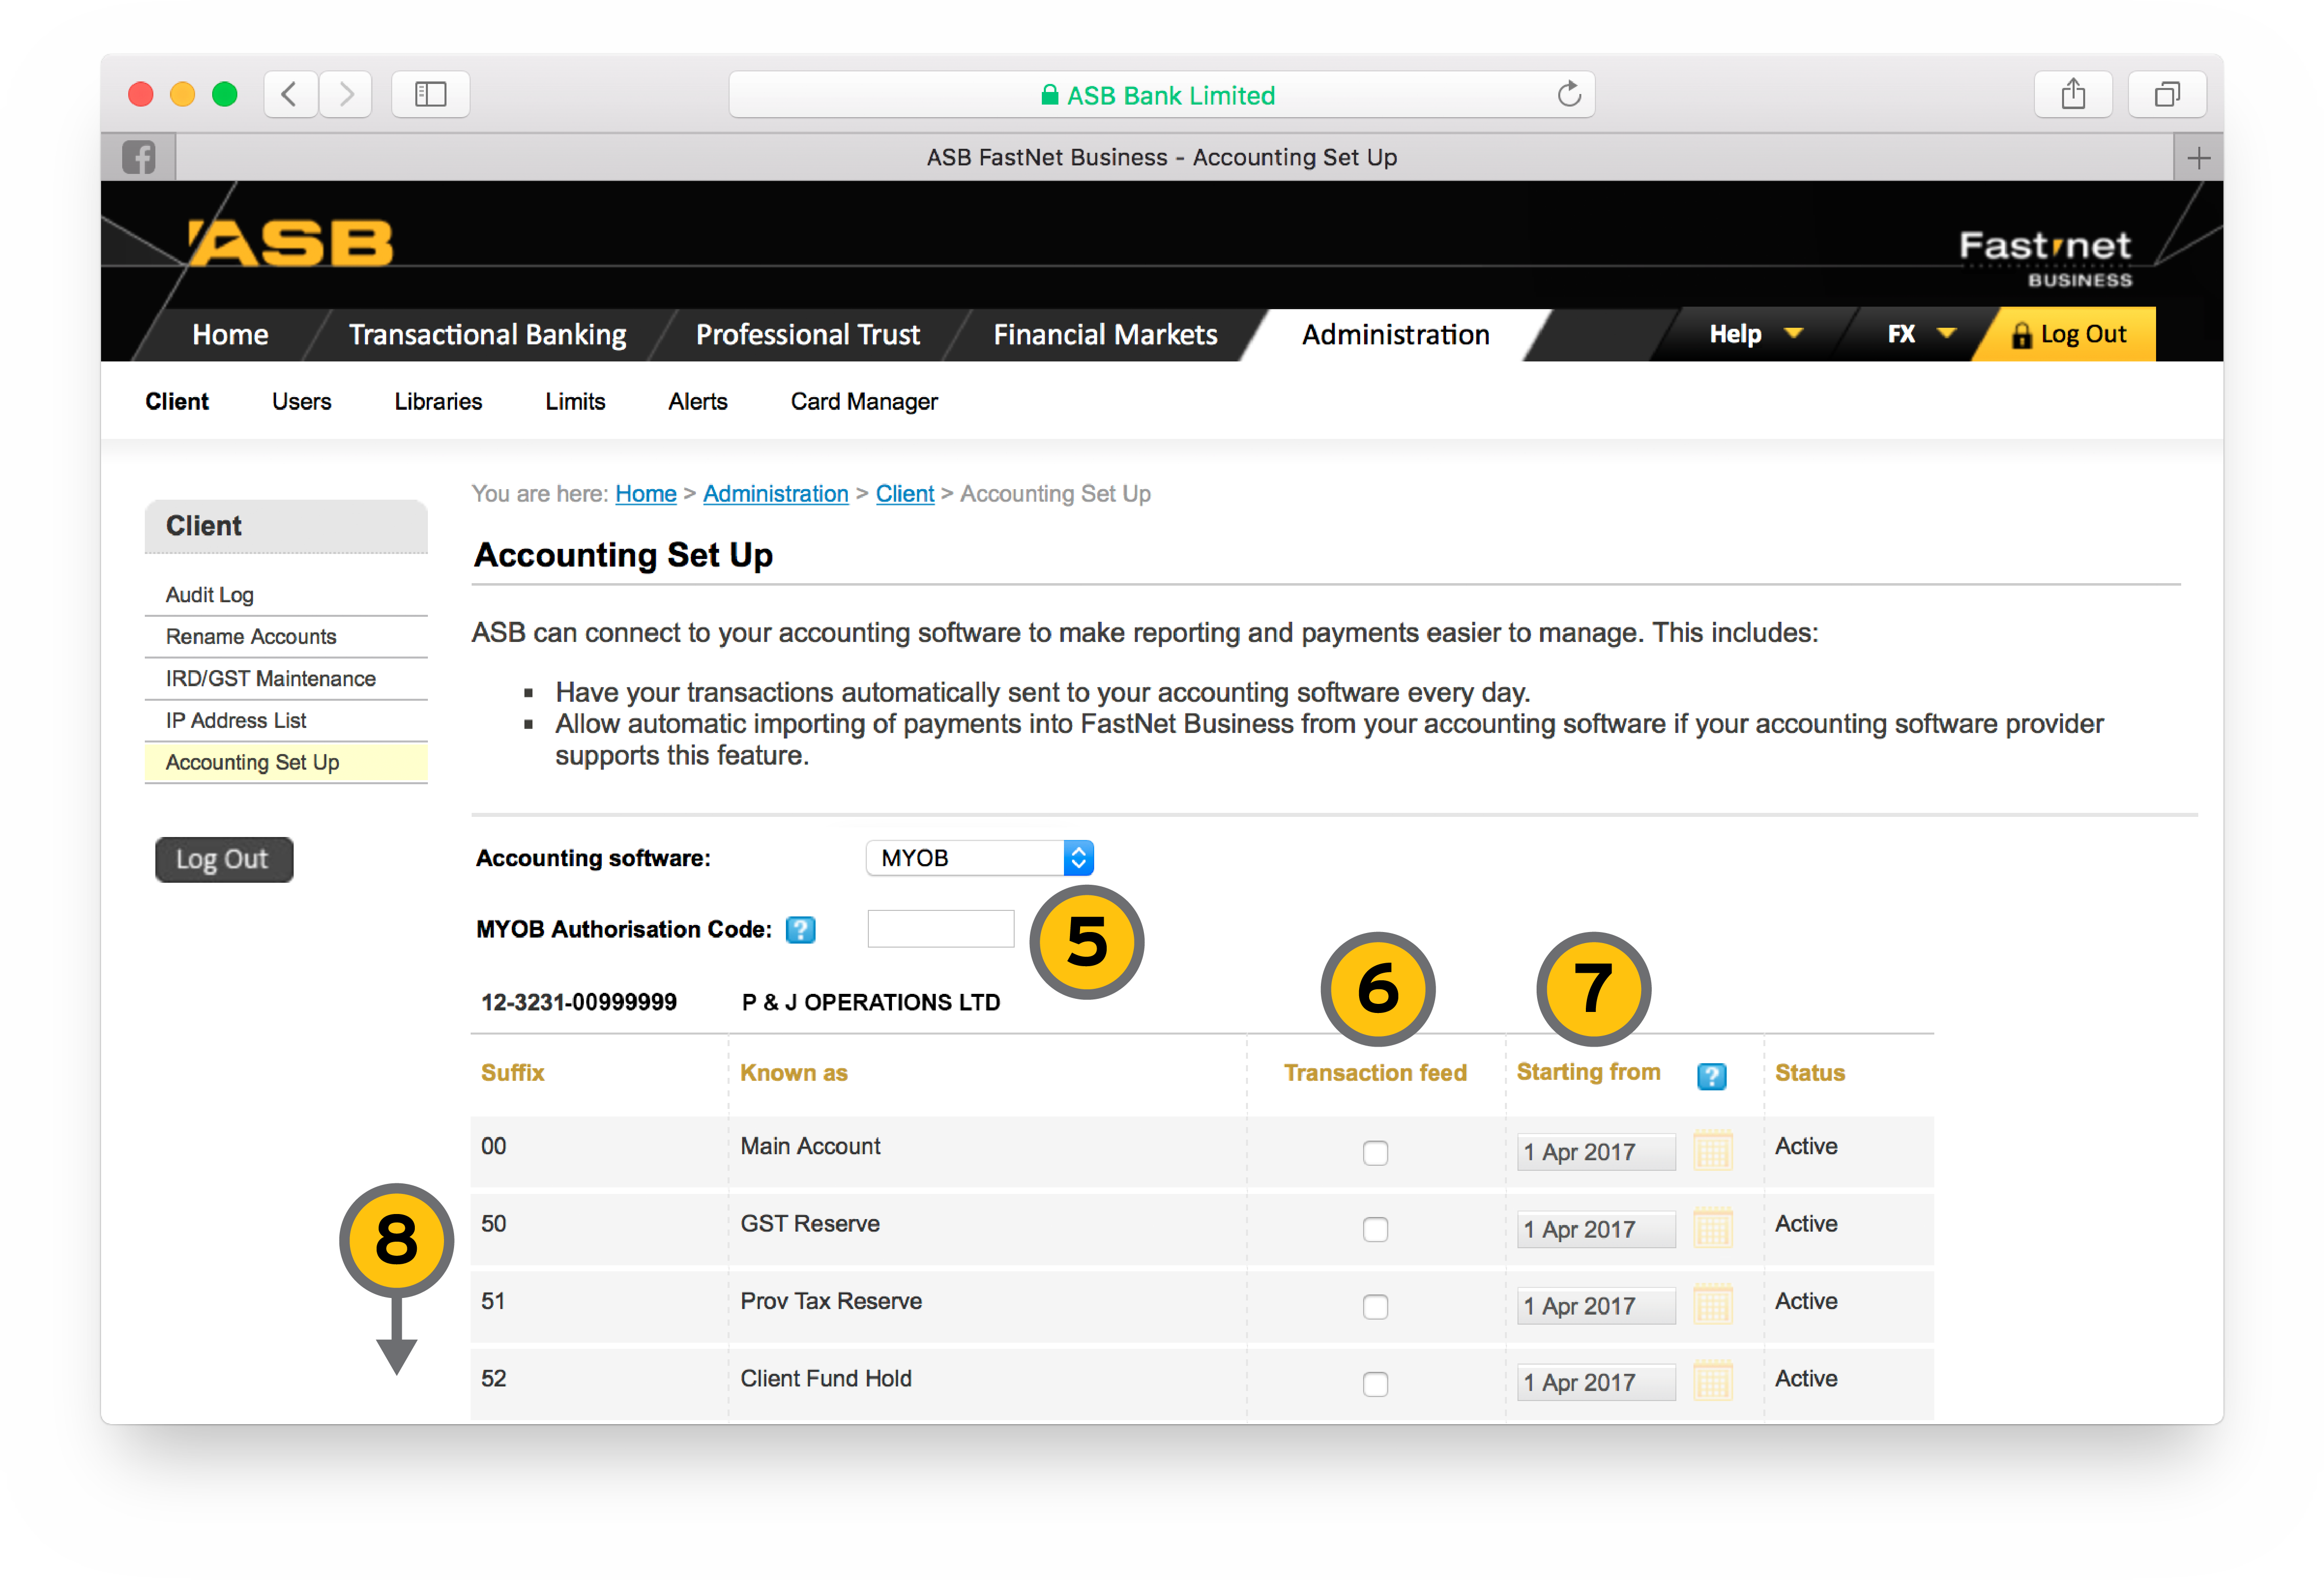Open the Card Manager submenu item
2324x1580 pixels.
click(863, 401)
